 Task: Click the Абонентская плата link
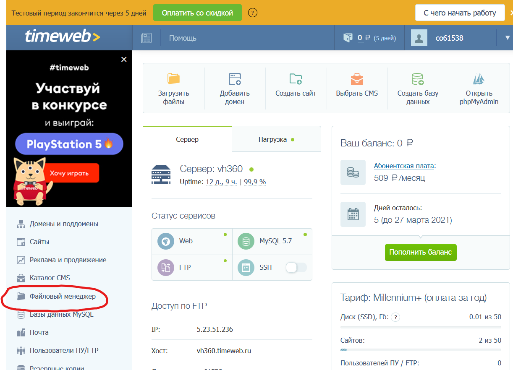(404, 166)
